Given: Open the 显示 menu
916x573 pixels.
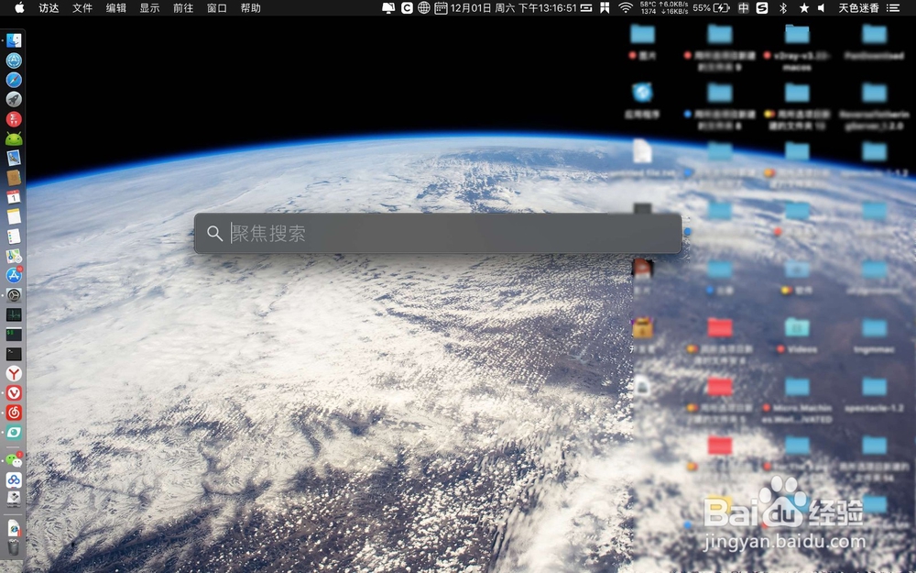Looking at the screenshot, I should 149,7.
